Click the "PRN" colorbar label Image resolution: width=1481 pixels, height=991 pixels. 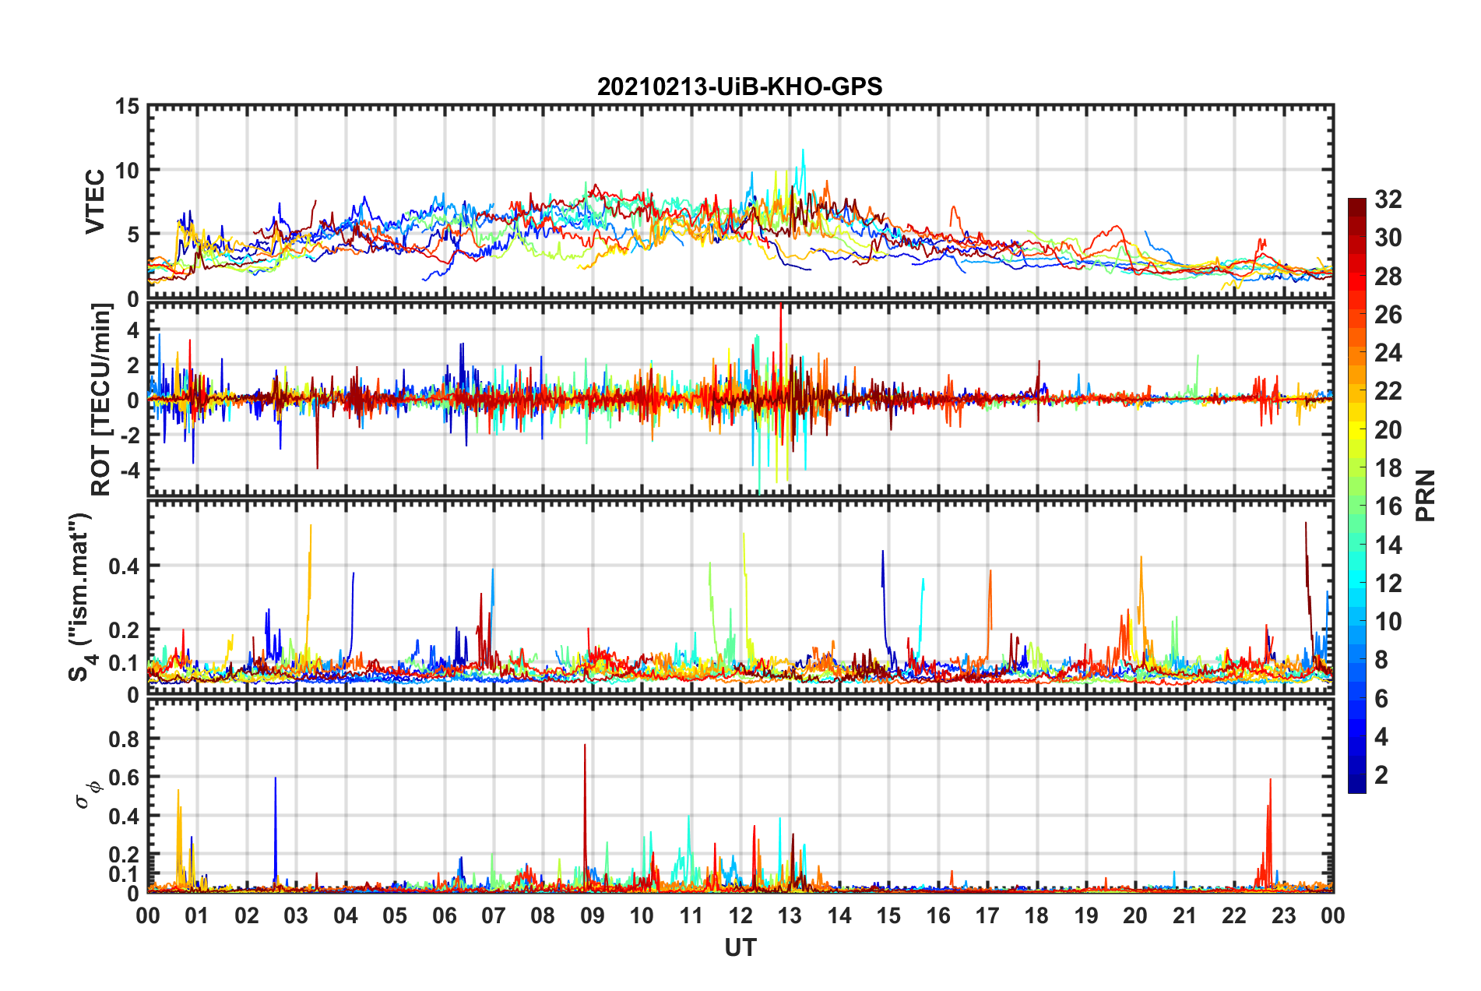click(x=1426, y=495)
